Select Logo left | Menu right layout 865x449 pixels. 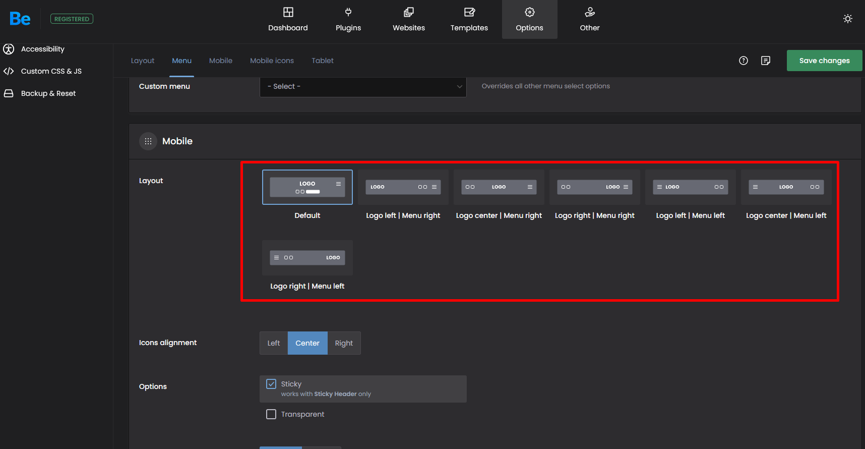pyautogui.click(x=403, y=187)
